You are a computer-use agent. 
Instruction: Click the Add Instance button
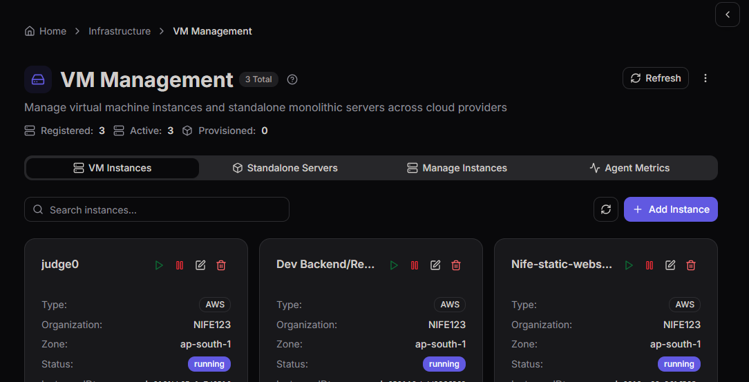tap(671, 209)
